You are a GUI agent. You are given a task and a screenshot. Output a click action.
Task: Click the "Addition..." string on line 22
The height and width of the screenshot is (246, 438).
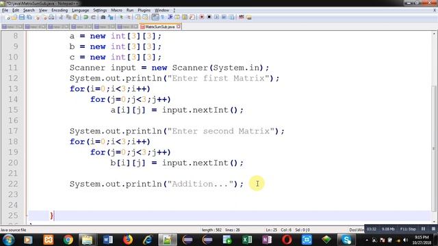pos(201,184)
